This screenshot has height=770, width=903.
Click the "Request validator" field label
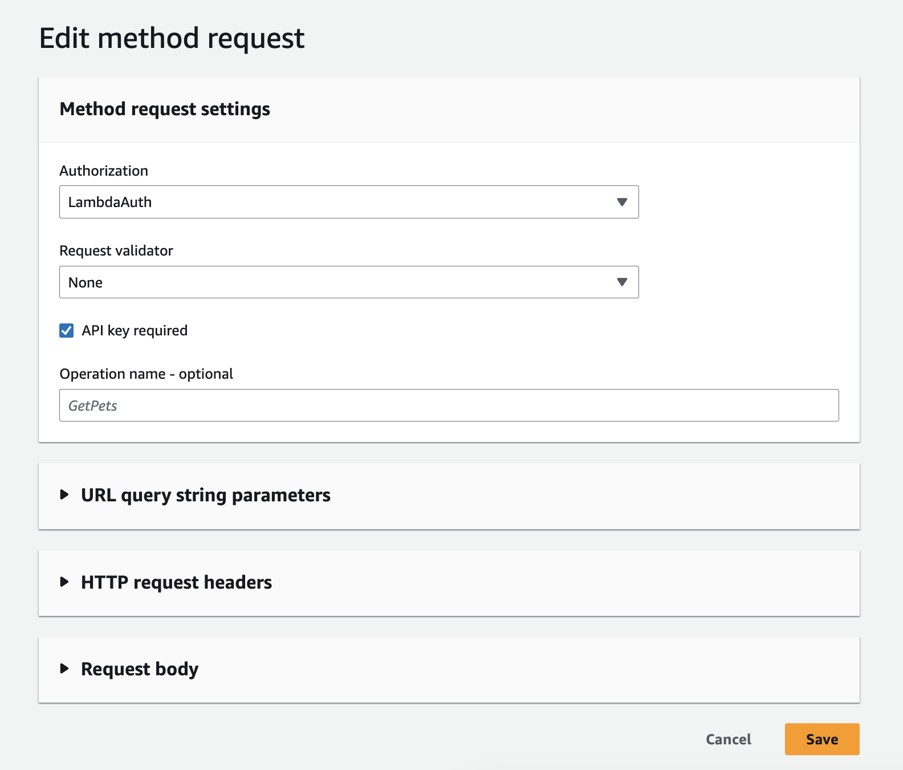(116, 250)
